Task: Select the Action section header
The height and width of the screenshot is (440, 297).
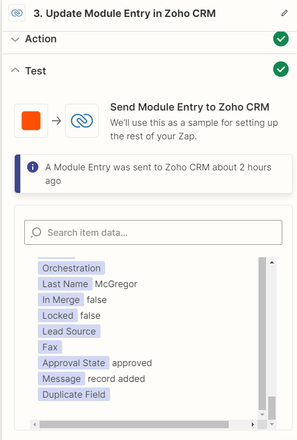Action: tap(150, 39)
